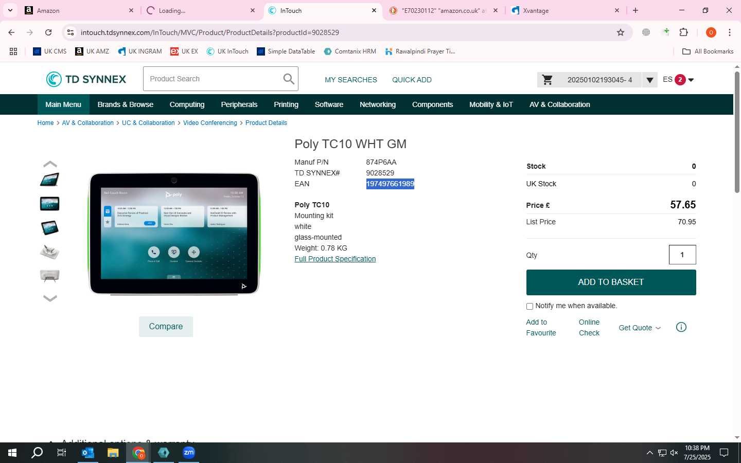Open Chrome three-dot menu
The height and width of the screenshot is (463, 741).
point(729,32)
